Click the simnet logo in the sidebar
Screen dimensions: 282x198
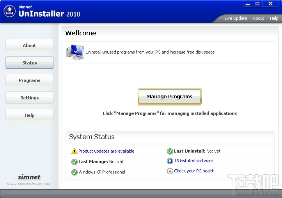[x=29, y=177]
